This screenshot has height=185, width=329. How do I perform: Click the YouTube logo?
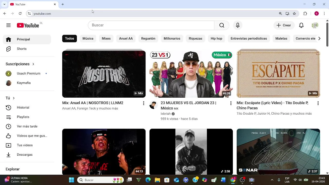point(28,25)
